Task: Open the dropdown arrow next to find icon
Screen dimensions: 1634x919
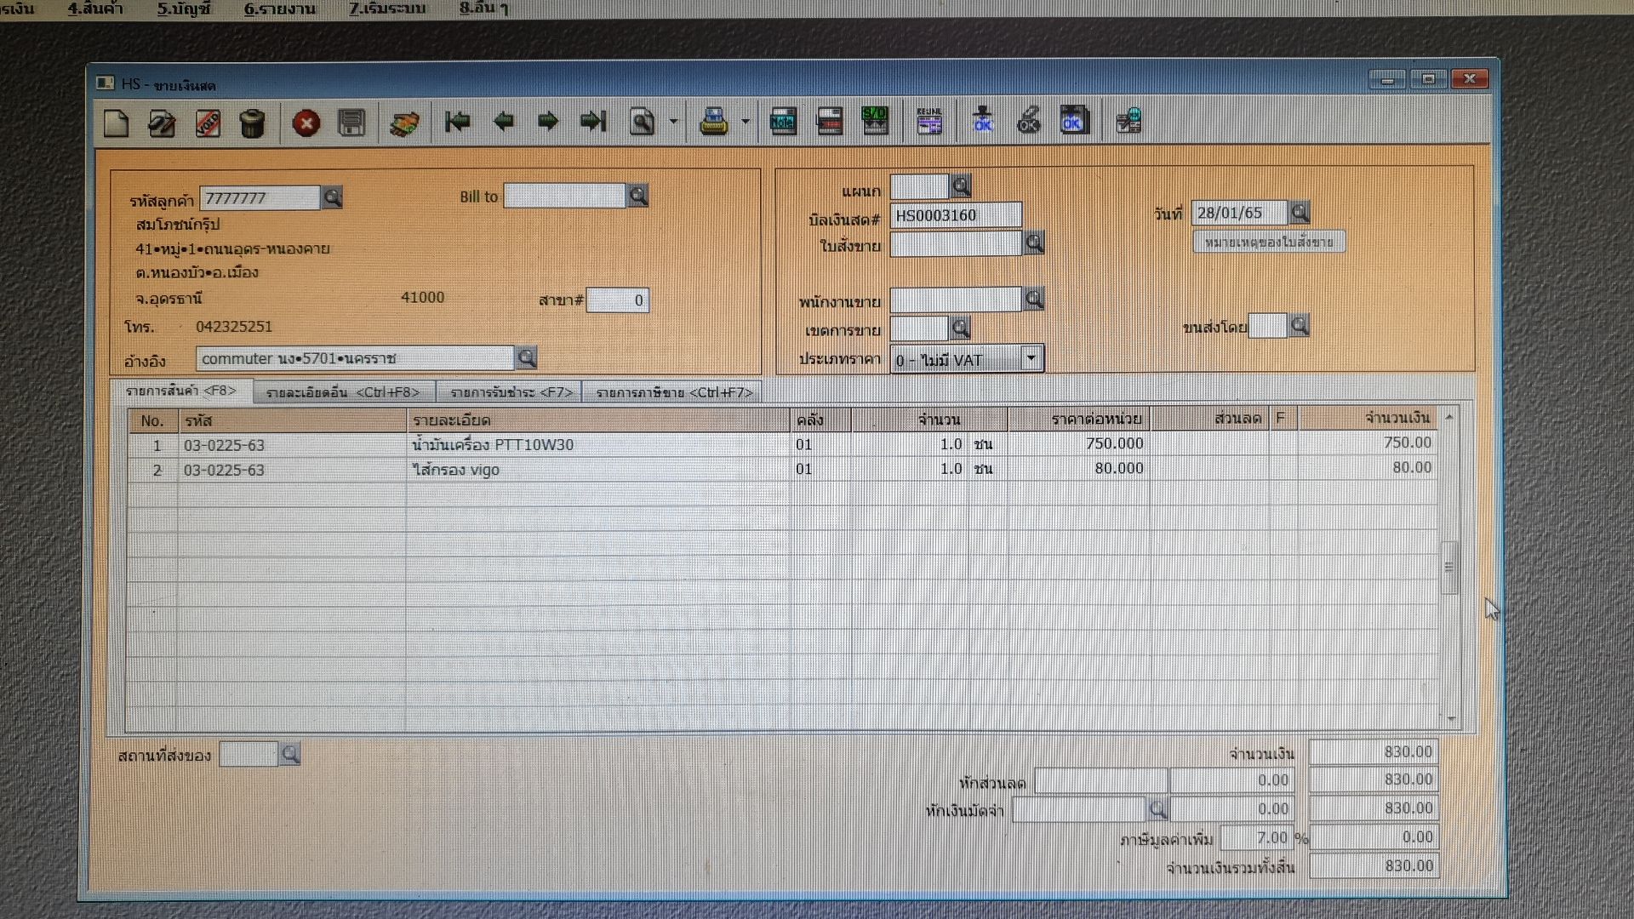Action: 673,122
